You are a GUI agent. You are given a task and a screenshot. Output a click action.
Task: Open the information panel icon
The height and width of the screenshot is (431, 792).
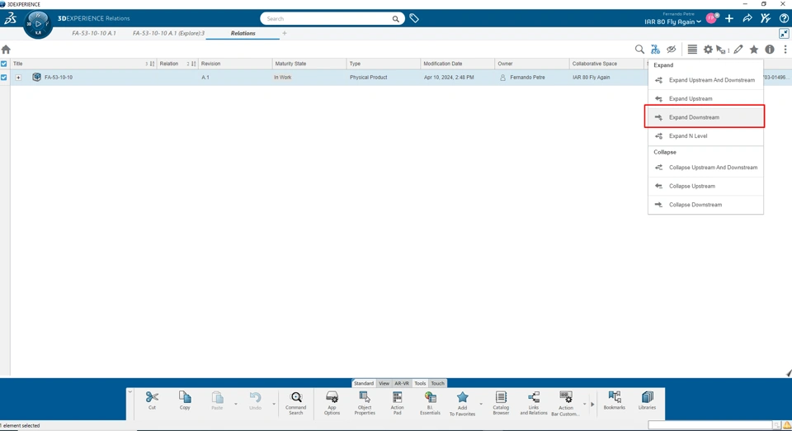tap(769, 49)
